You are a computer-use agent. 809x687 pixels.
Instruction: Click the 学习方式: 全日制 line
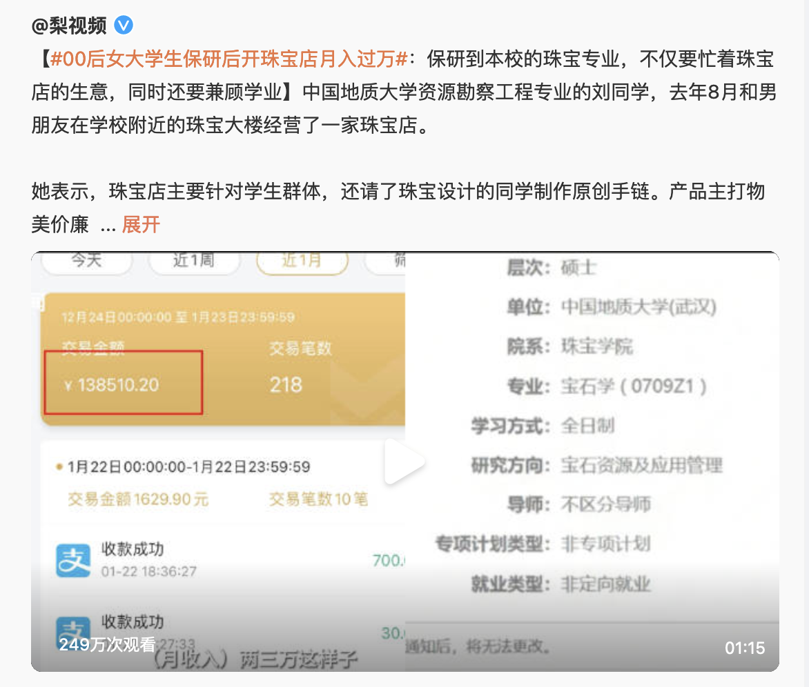tap(543, 426)
